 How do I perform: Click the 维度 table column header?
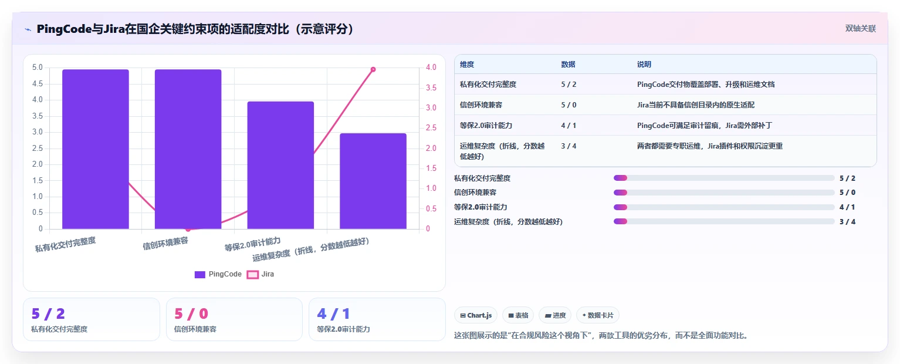tap(467, 65)
